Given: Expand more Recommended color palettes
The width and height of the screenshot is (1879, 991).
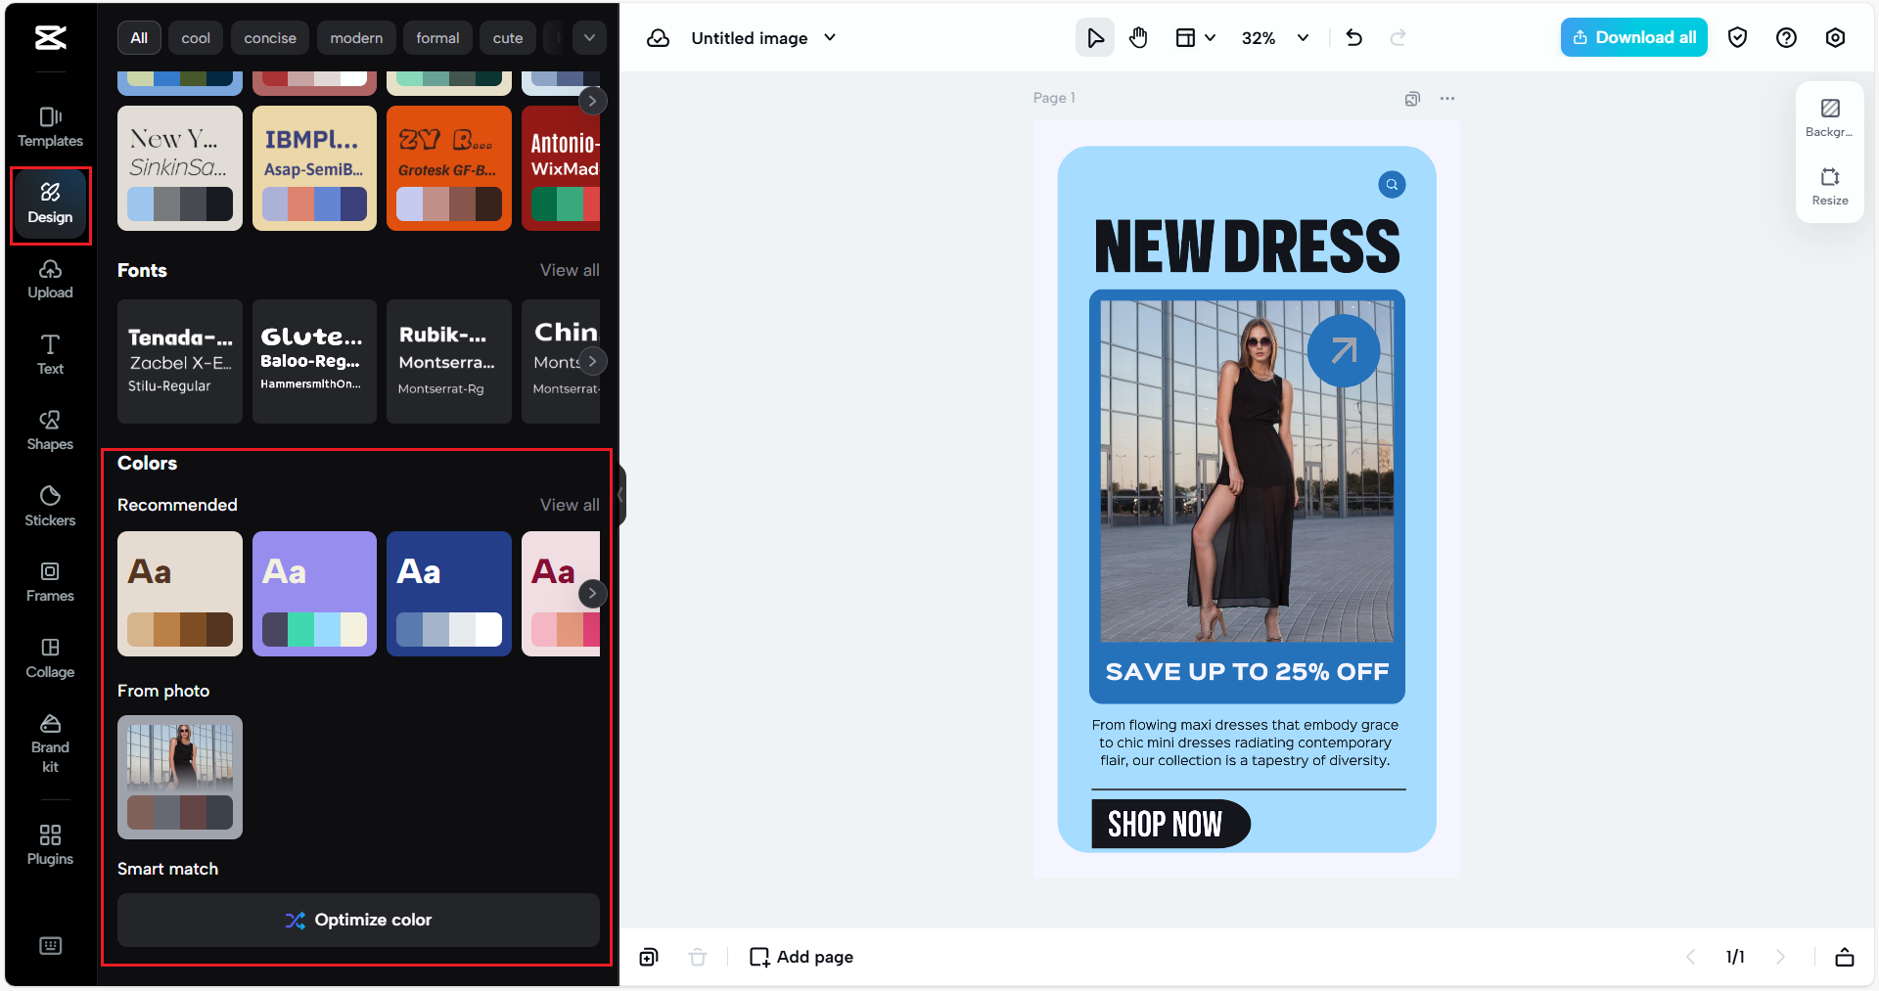Looking at the screenshot, I should 591,594.
